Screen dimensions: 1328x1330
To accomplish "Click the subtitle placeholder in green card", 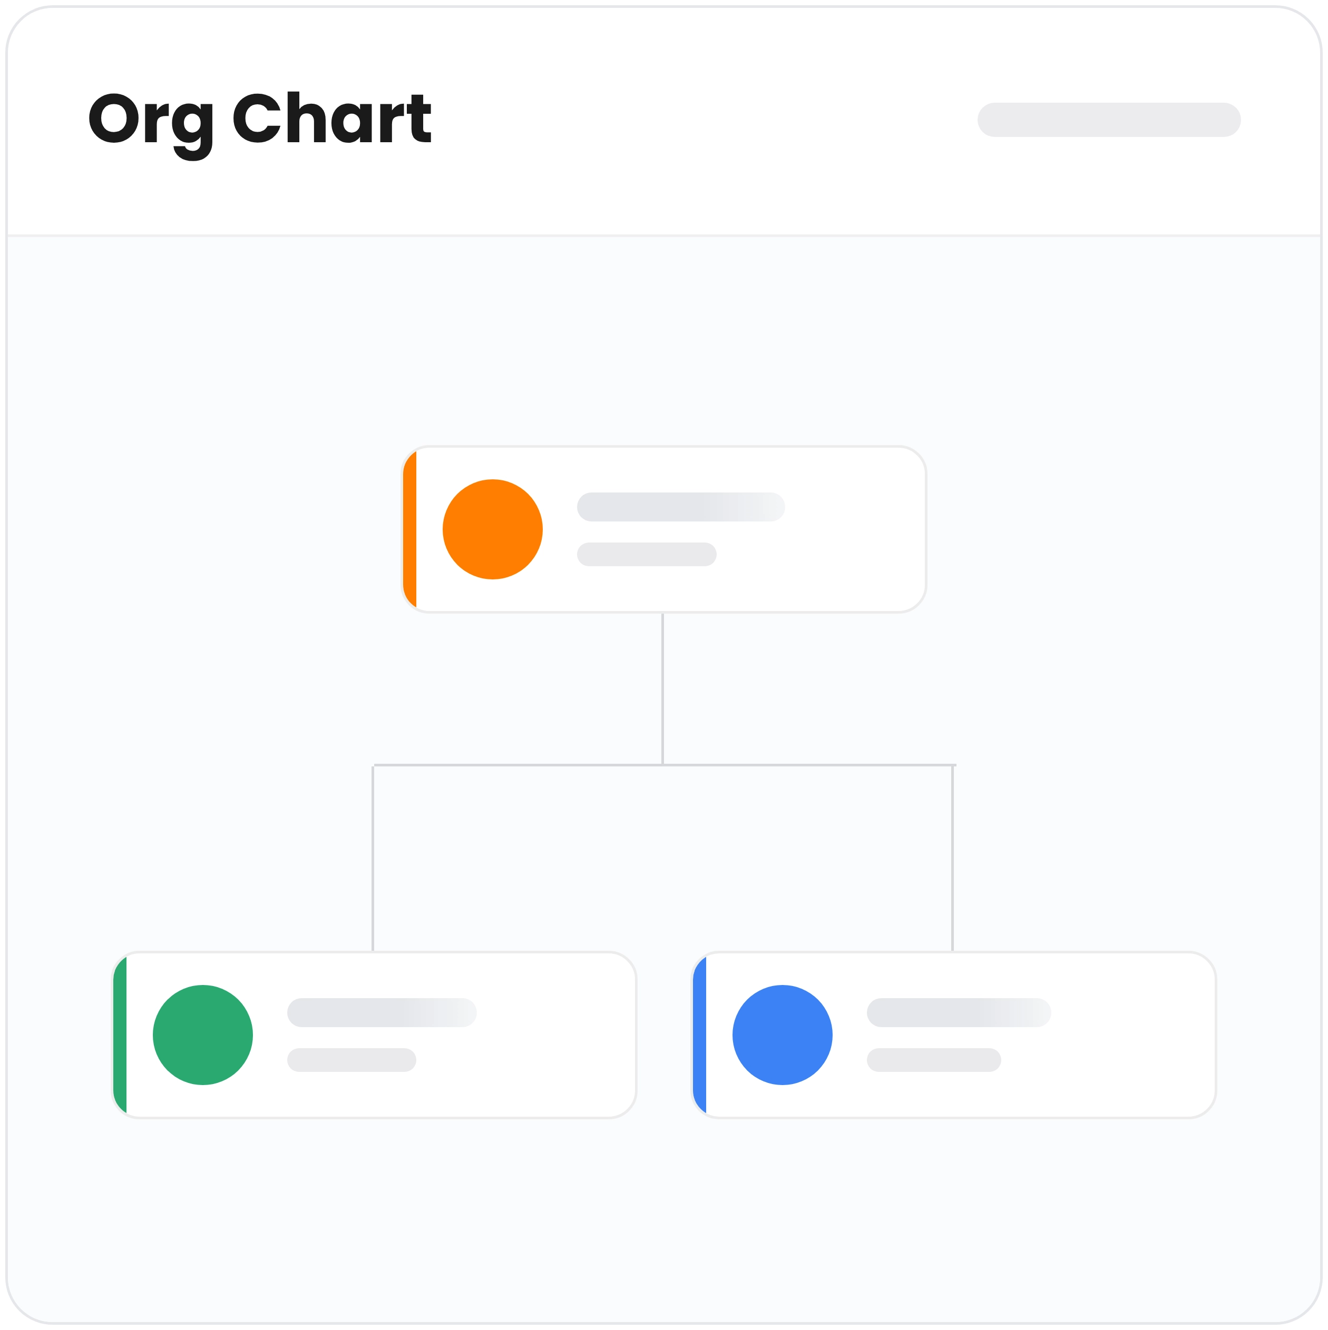I will click(x=351, y=1059).
